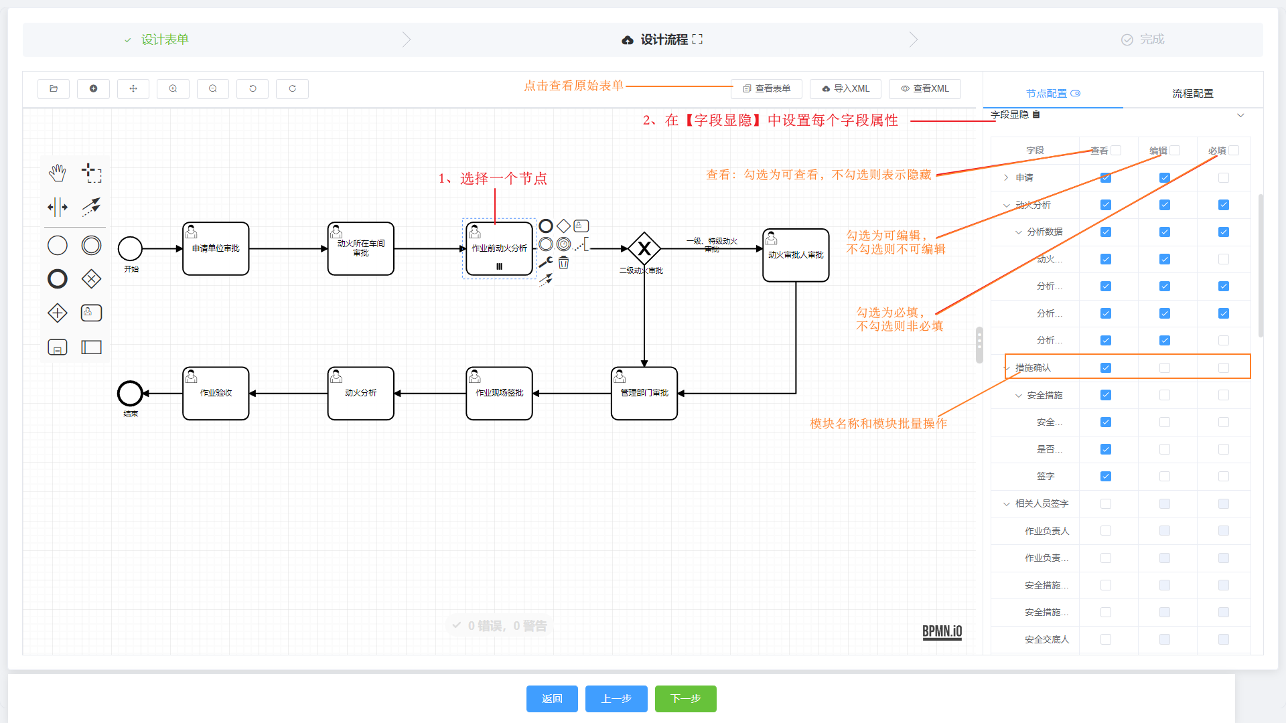Activate the create/remove space tool
This screenshot has width=1286, height=723.
58,207
